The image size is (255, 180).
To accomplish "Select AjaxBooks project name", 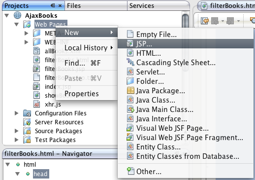I will (x=41, y=16).
